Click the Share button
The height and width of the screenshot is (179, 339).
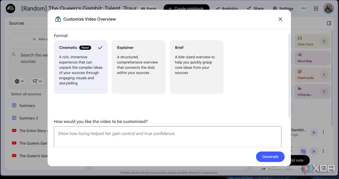255,8
